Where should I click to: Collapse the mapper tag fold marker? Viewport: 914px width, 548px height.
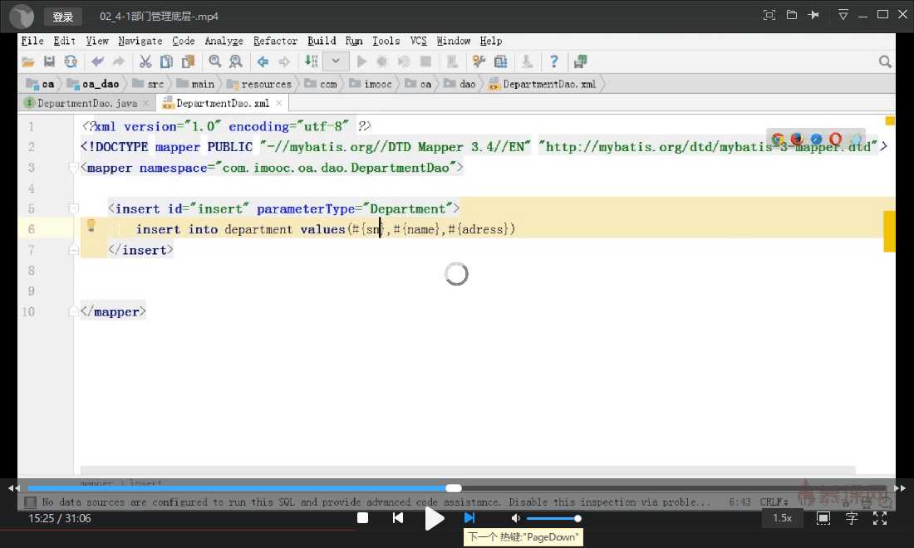(73, 168)
